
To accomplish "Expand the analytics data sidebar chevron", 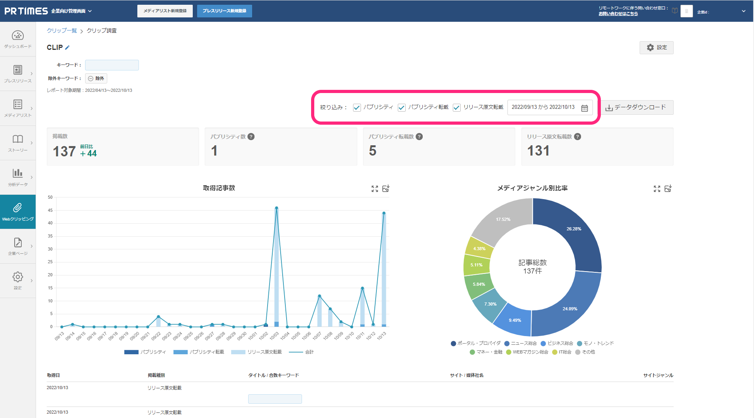I will pyautogui.click(x=32, y=177).
